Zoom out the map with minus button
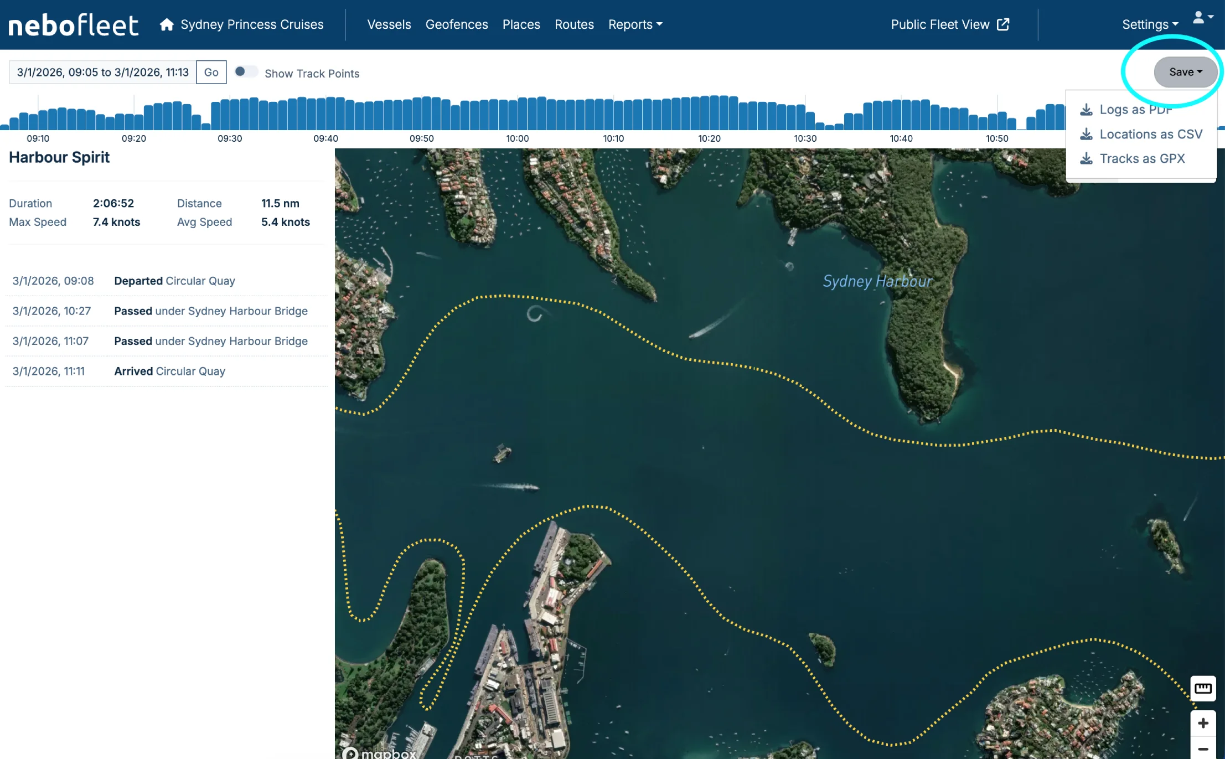Viewport: 1225px width, 759px height. 1202,748
